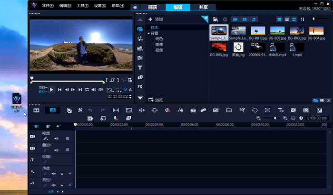Viewport: 333px width, 195px height.
Task: Sort library clips with sort icon
Action: [303, 19]
